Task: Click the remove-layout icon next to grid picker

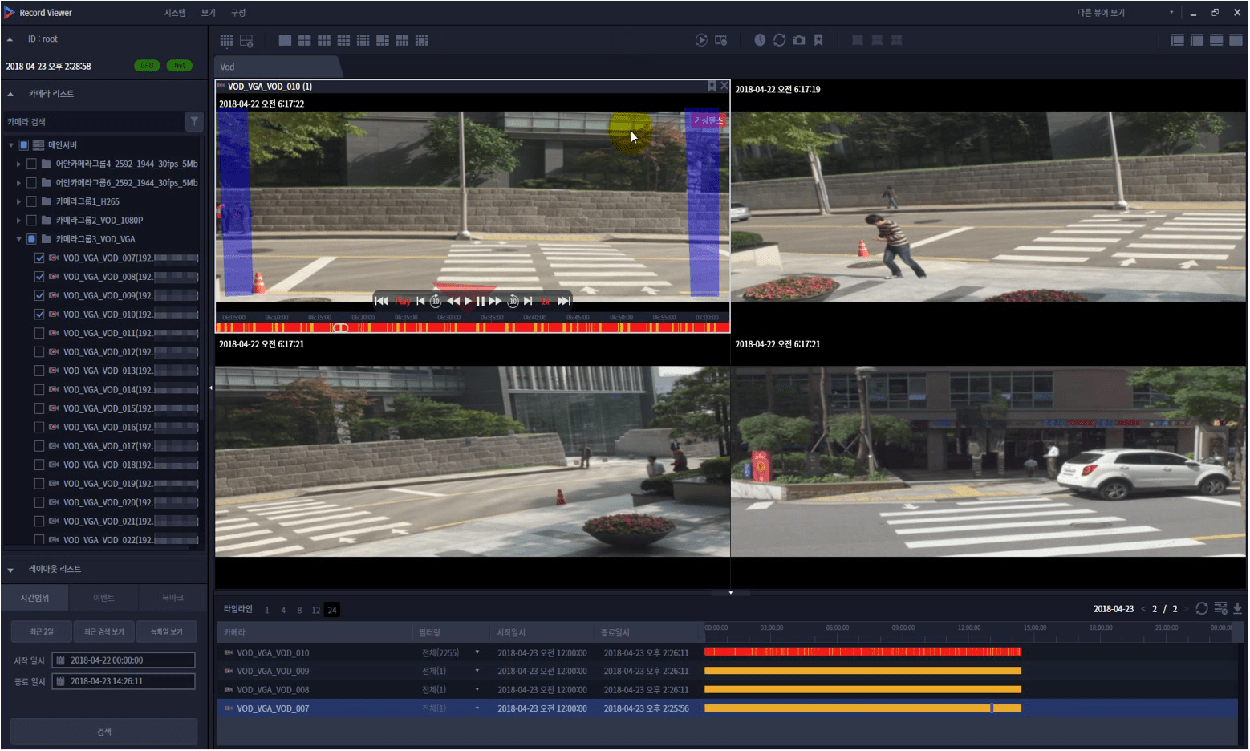Action: (x=246, y=40)
